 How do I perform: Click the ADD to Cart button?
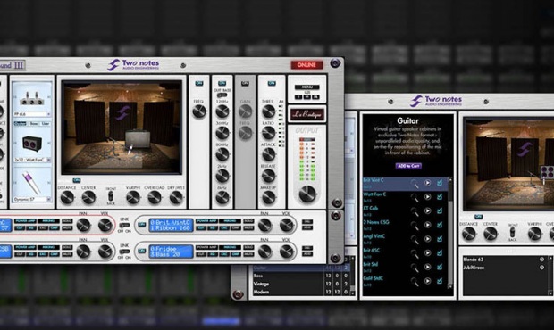[408, 166]
